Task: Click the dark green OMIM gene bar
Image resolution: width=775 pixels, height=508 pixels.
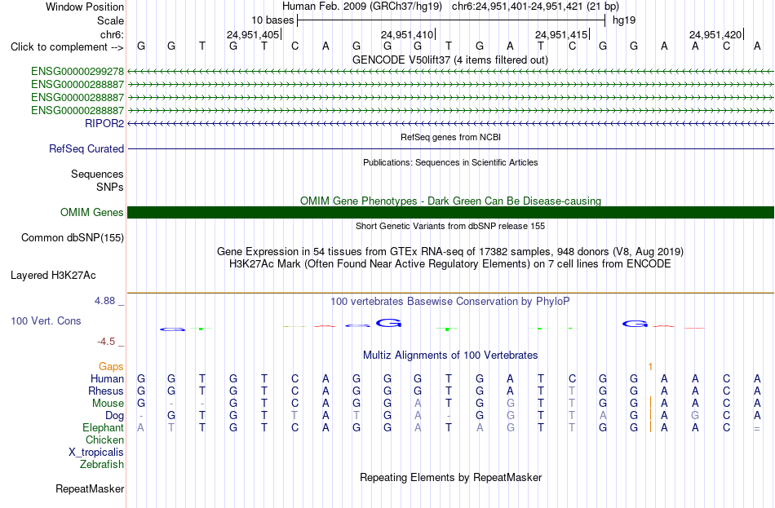Action: [x=450, y=213]
